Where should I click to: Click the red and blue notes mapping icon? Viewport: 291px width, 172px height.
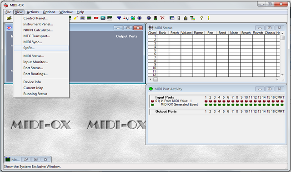pyautogui.click(x=126, y=18)
